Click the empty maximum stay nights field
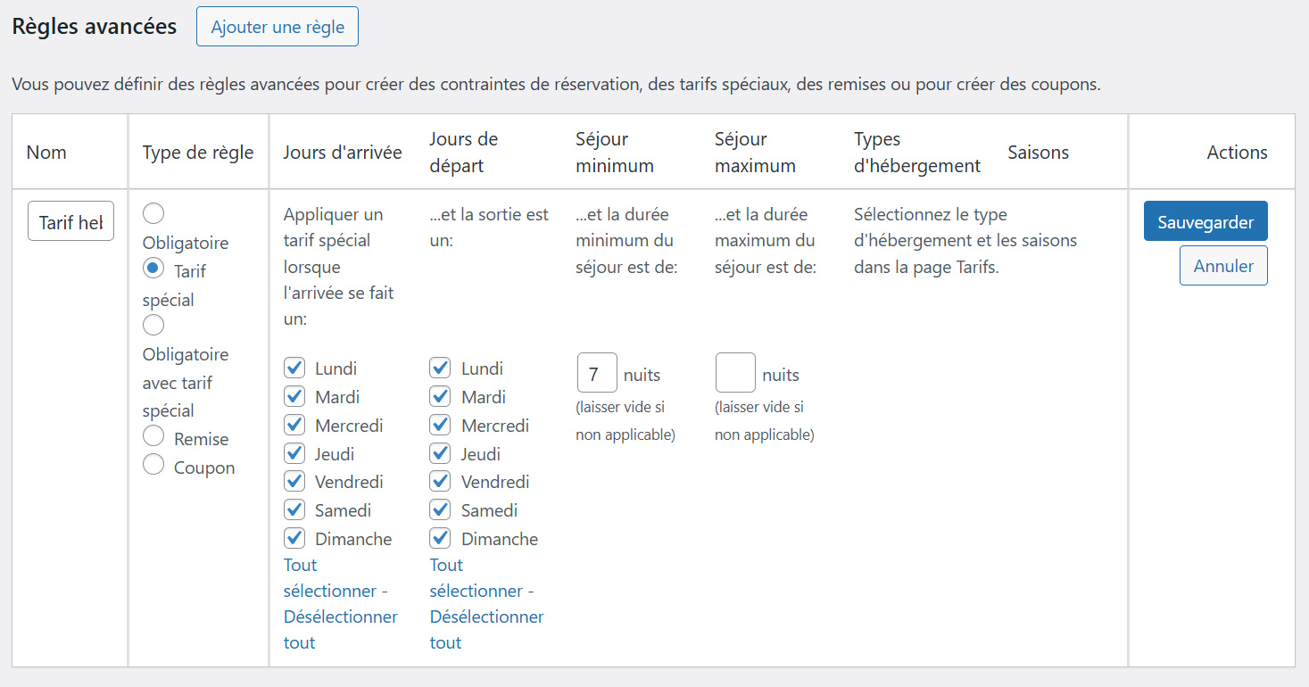 735,373
